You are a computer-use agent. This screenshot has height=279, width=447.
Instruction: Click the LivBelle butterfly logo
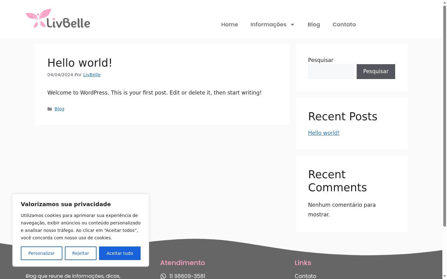pos(58,19)
